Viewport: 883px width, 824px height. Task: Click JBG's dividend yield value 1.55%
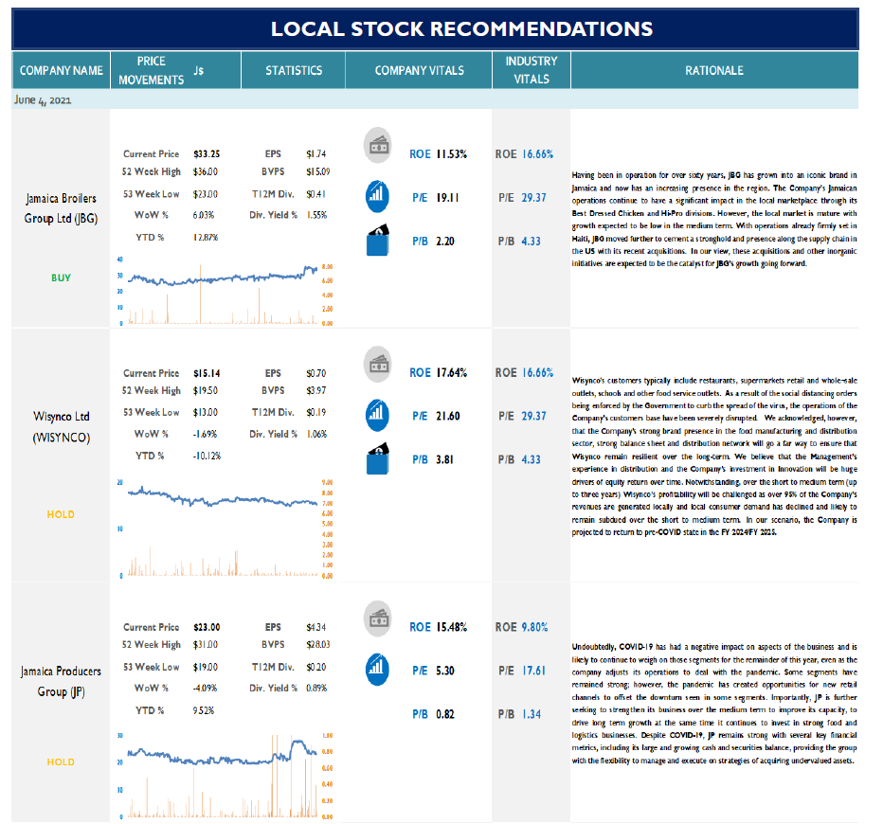[x=316, y=215]
